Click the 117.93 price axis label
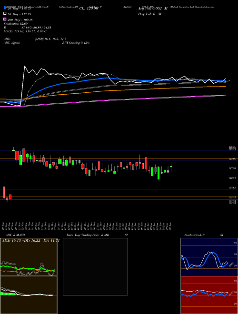238x314 pixels. tap(232, 168)
